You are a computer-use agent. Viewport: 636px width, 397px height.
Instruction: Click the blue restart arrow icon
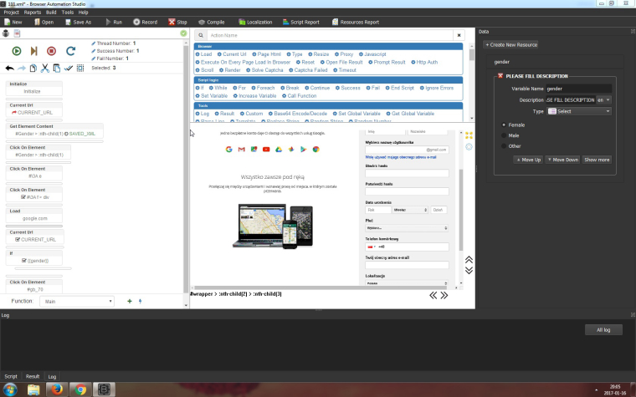tap(70, 51)
